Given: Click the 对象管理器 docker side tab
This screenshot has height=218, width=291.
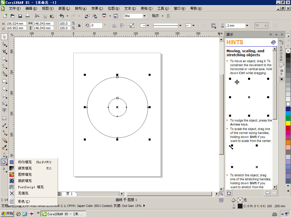Looking at the screenshot, I should [281, 51].
